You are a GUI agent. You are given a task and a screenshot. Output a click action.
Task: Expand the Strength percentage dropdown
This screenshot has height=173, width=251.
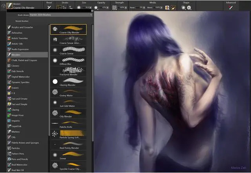click(x=124, y=7)
